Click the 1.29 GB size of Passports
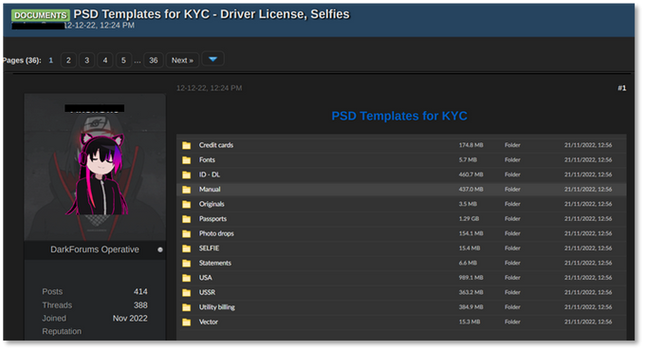 click(469, 219)
